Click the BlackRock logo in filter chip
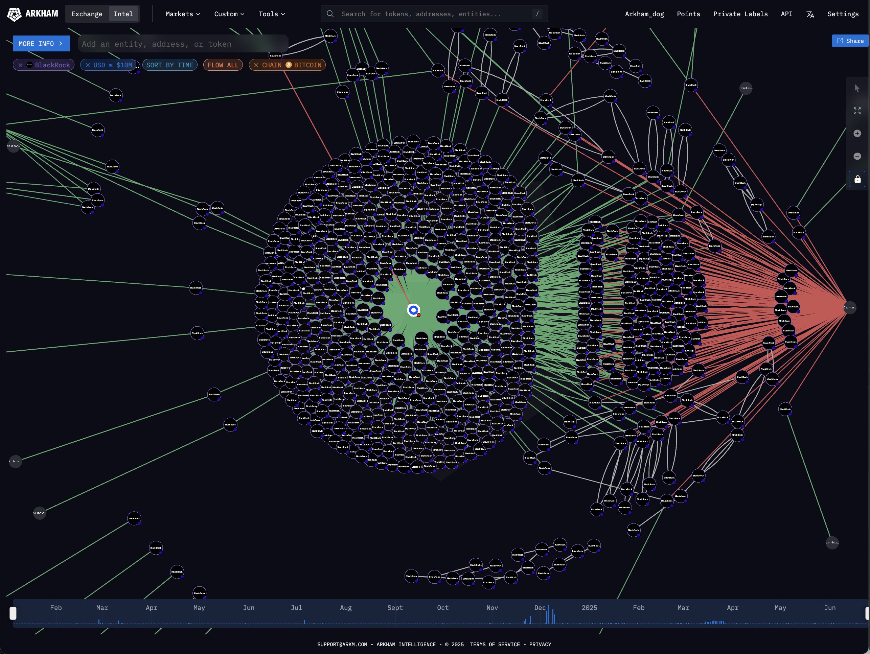This screenshot has width=870, height=654. click(x=29, y=65)
